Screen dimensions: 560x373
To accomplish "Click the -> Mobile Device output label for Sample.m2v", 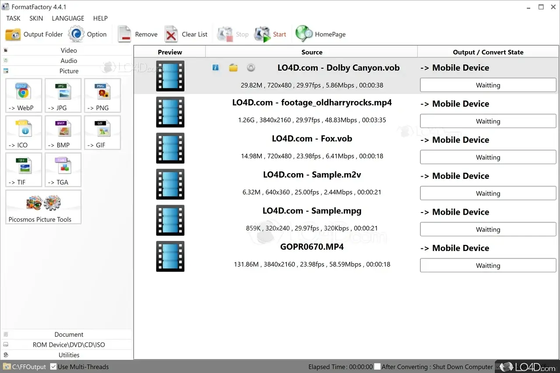I will (455, 176).
